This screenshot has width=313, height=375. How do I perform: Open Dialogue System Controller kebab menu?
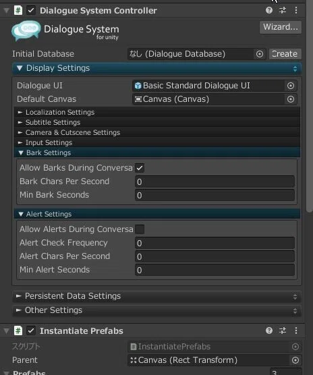pyautogui.click(x=296, y=10)
